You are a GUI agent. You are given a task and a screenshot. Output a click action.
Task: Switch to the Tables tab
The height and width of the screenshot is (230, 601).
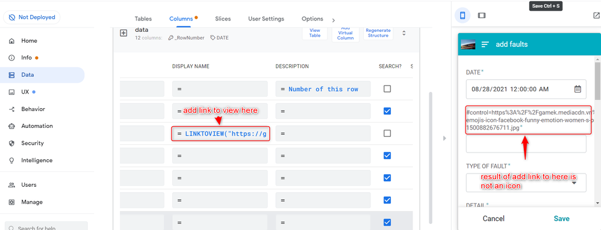(x=143, y=19)
